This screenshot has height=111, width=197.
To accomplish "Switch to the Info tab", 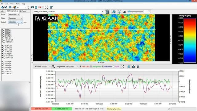I will [x=2, y=11].
